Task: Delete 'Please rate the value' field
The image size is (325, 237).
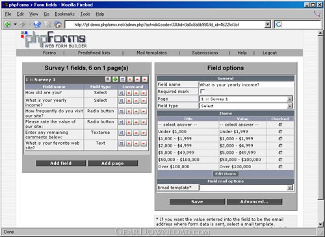Action: tap(129, 122)
